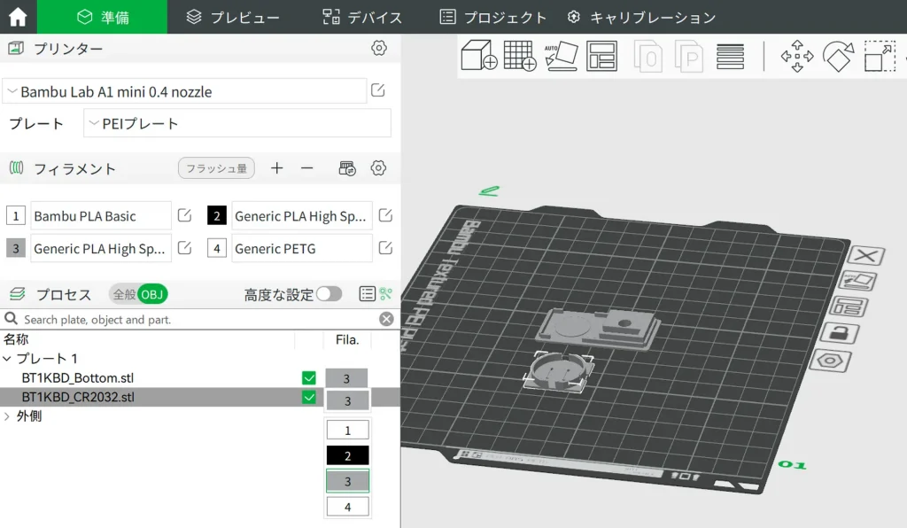Choose black filament 2 in the open list
Viewport: 907px width, 528px height.
(347, 455)
